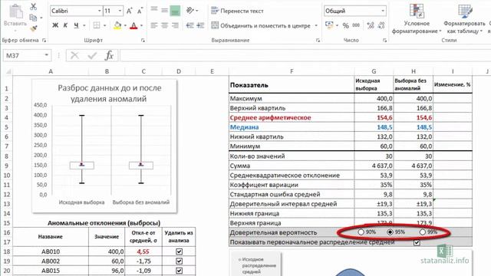
Task: Align text to bottom icon
Action: point(175,11)
